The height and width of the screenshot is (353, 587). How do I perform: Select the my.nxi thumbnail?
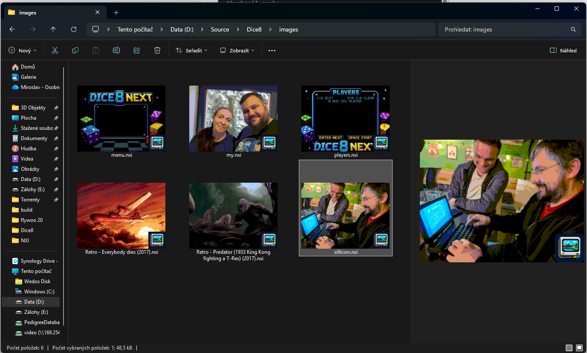pos(233,119)
